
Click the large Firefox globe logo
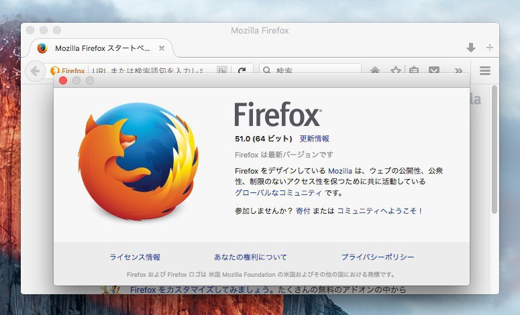(139, 162)
